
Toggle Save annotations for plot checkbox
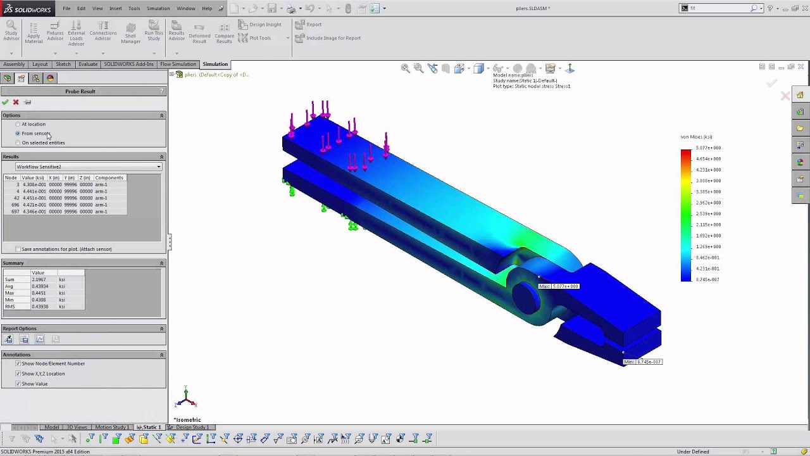click(18, 249)
